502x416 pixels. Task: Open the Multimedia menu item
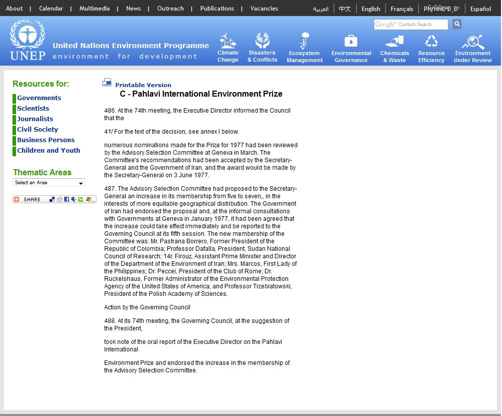click(x=94, y=9)
